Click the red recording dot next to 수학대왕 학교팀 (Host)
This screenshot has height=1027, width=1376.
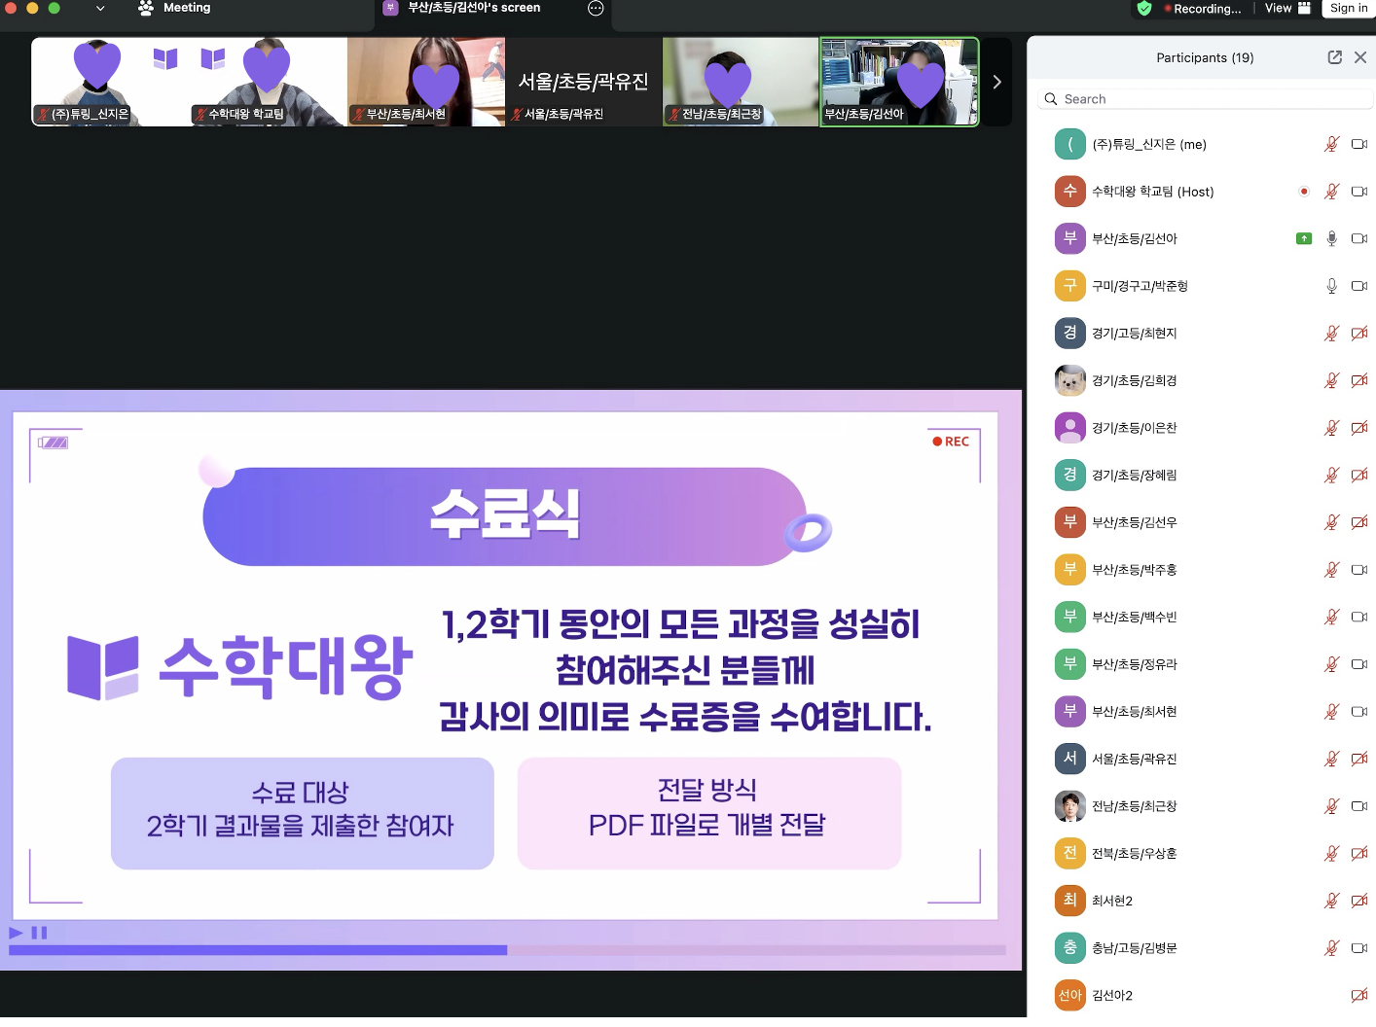[x=1304, y=192]
